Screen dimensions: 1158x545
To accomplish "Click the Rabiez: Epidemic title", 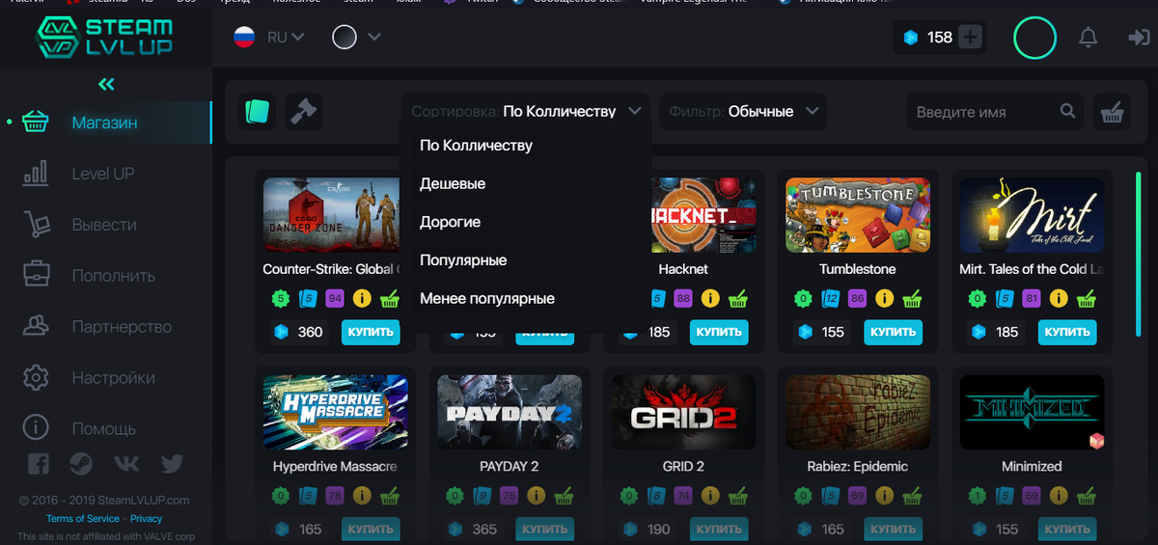I will pyautogui.click(x=858, y=467).
